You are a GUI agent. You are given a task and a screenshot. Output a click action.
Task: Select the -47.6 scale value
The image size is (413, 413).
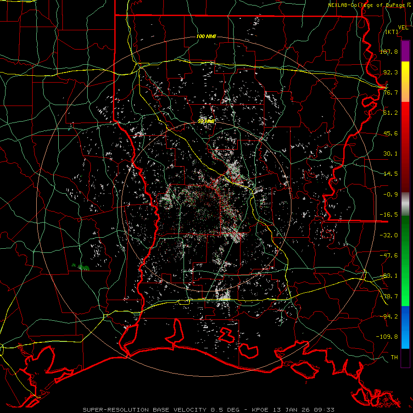(389, 256)
